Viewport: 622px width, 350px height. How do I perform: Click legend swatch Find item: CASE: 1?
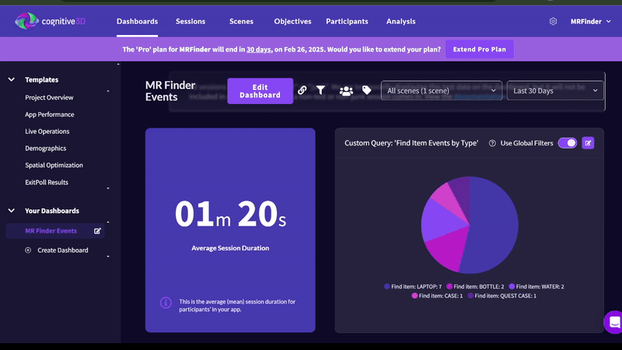click(414, 296)
